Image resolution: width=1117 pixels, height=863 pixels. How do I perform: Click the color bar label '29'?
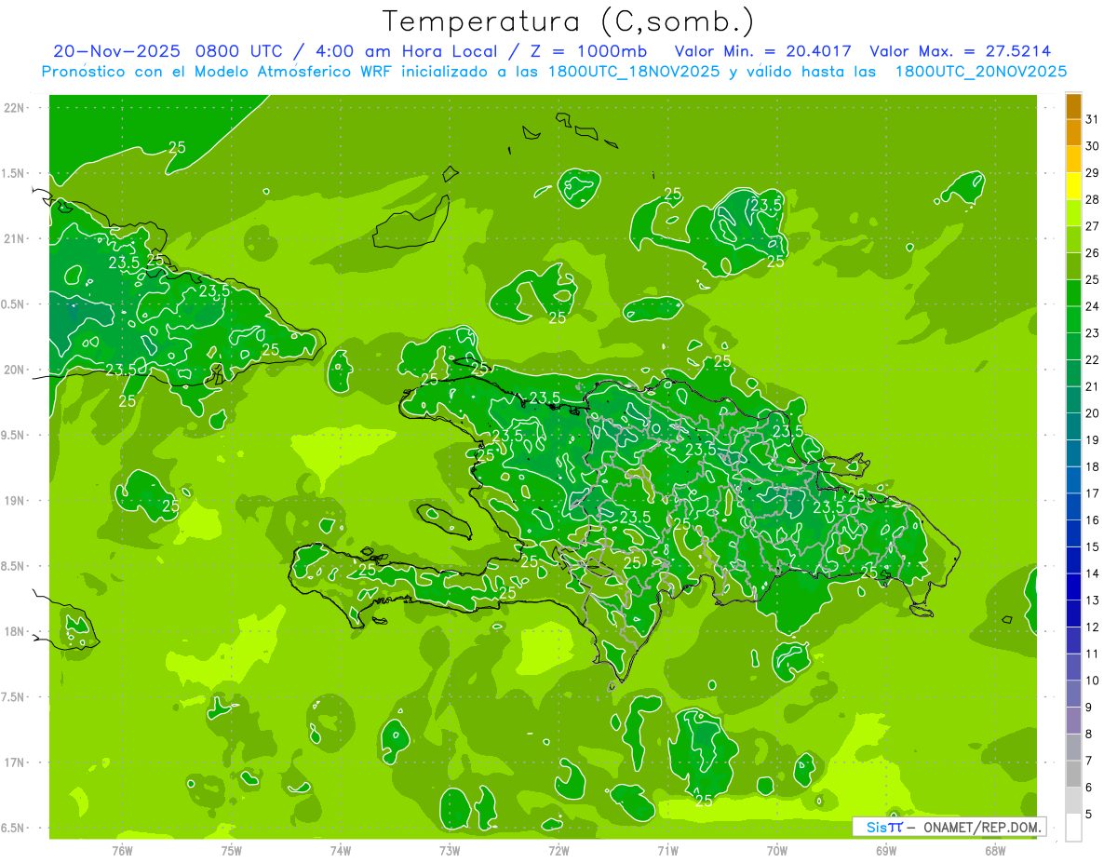[1093, 173]
